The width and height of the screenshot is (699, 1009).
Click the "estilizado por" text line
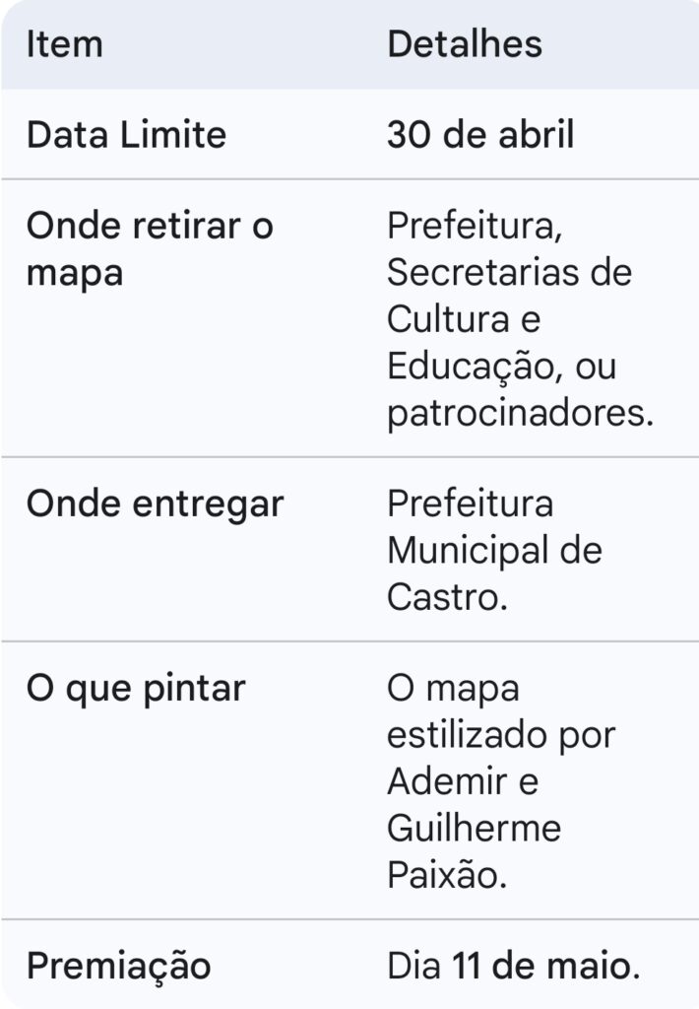click(x=499, y=734)
